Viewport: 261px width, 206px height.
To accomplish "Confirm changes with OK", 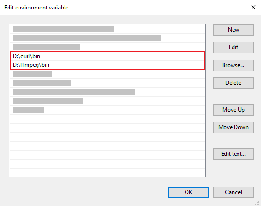I will (188, 192).
